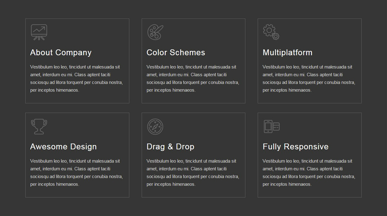Click the Drag & Drop description paragraph
The height and width of the screenshot is (216, 387).
[193, 173]
